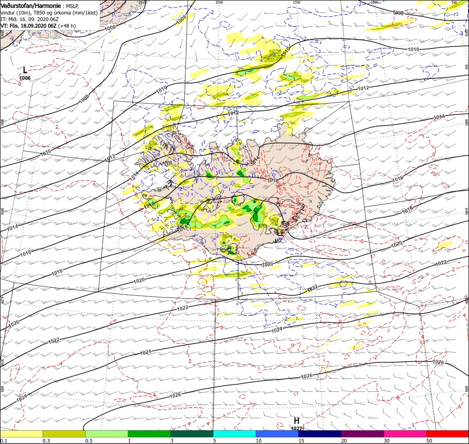The image size is (469, 444).
Task: Pick the green 1 mm legend swatch
Action: click(x=149, y=434)
